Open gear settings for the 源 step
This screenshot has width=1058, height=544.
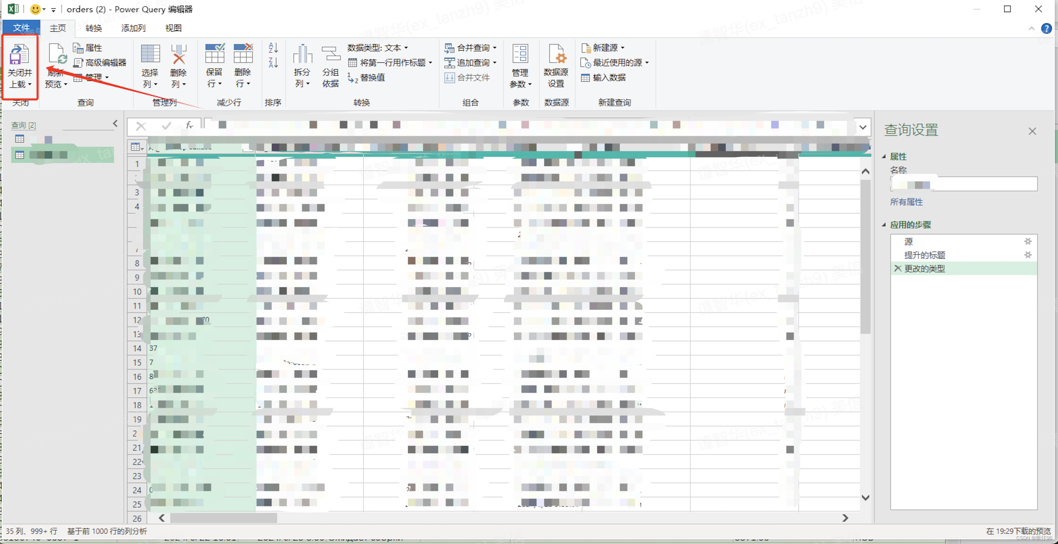[x=1028, y=241]
